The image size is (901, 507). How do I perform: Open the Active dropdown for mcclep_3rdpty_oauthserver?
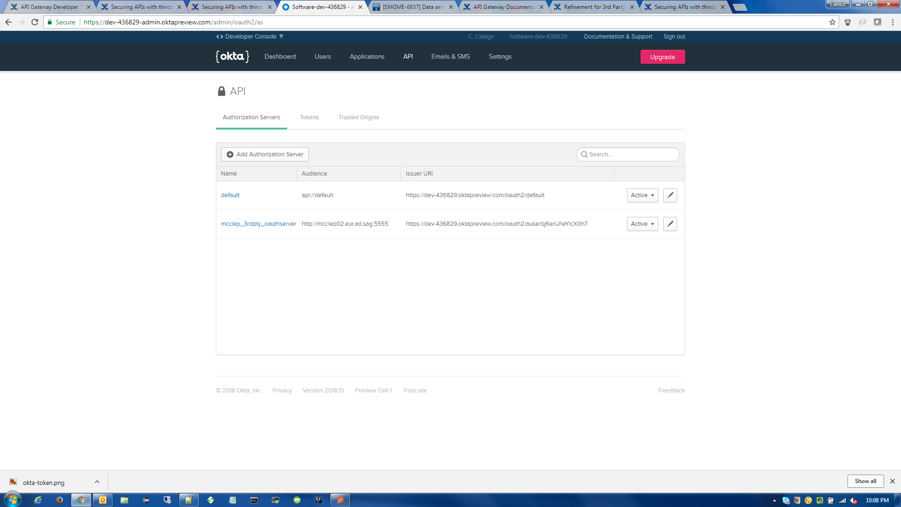642,224
